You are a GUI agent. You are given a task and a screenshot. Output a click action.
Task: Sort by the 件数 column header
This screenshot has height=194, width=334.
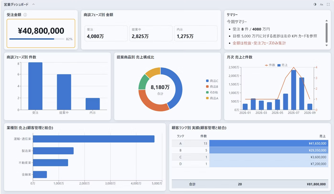[x=204, y=136]
